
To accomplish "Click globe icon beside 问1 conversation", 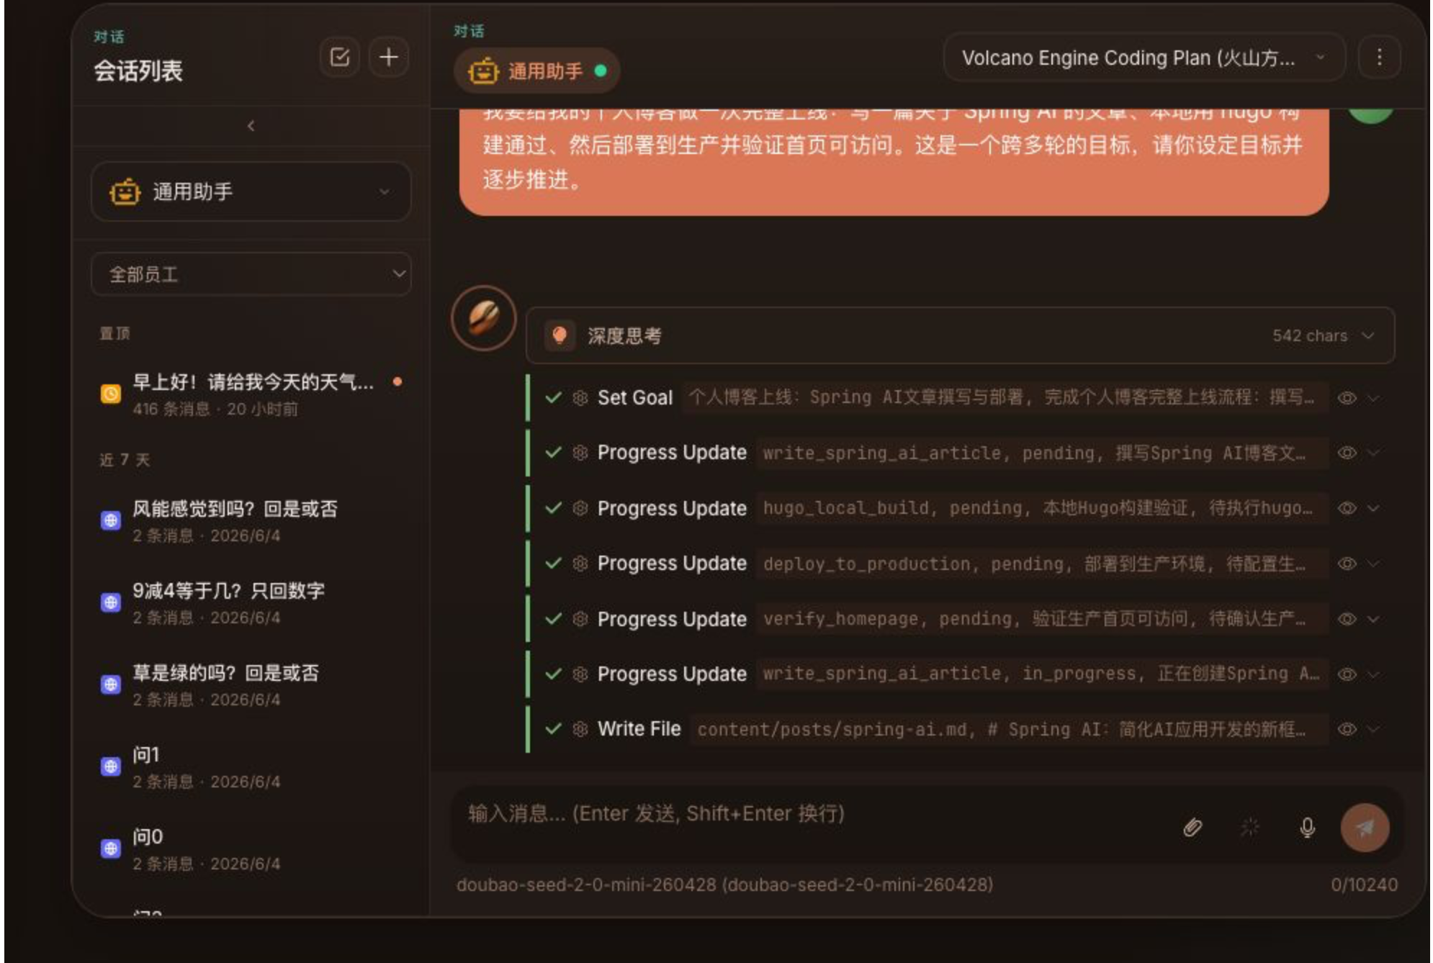I will click(111, 767).
